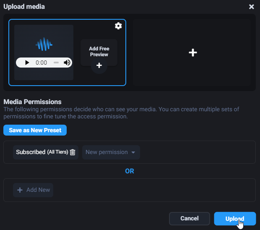
Task: Cancel the media upload
Action: point(189,219)
